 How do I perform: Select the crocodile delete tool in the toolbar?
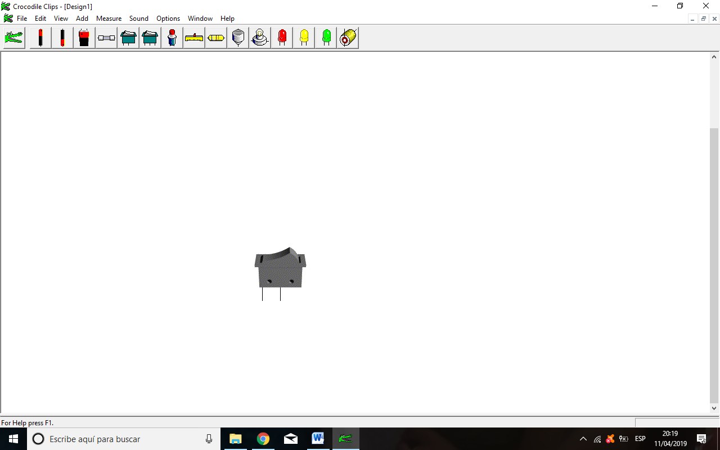pos(14,38)
